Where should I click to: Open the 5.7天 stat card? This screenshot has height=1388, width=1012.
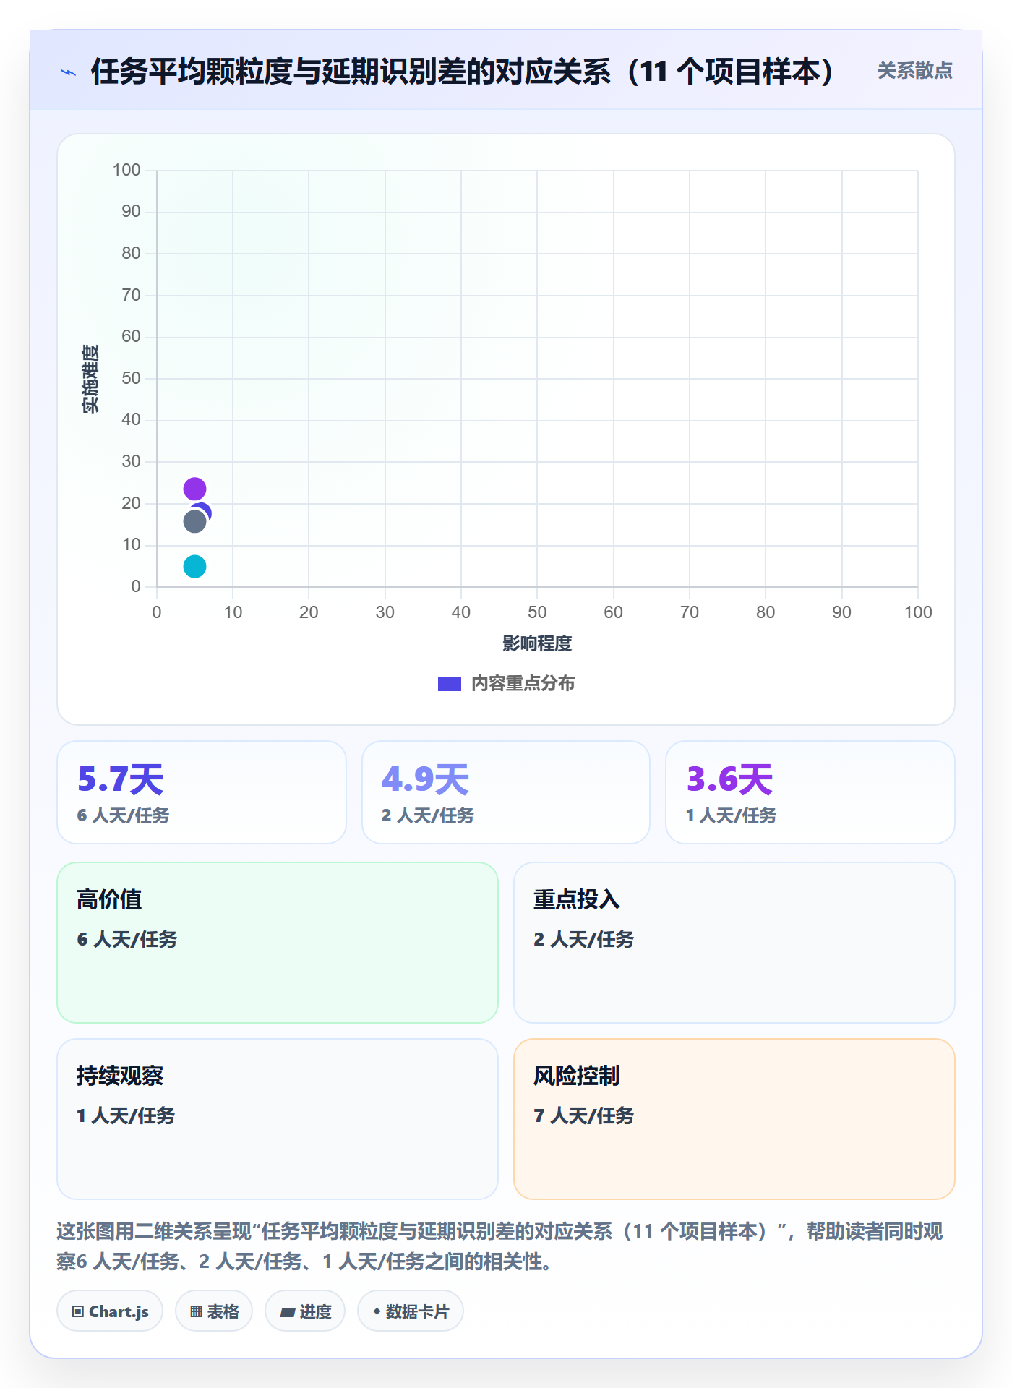202,792
